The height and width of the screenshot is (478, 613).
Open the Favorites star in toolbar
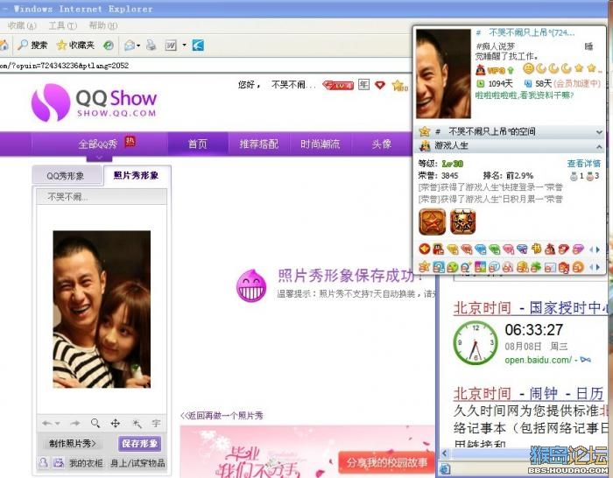(x=62, y=46)
